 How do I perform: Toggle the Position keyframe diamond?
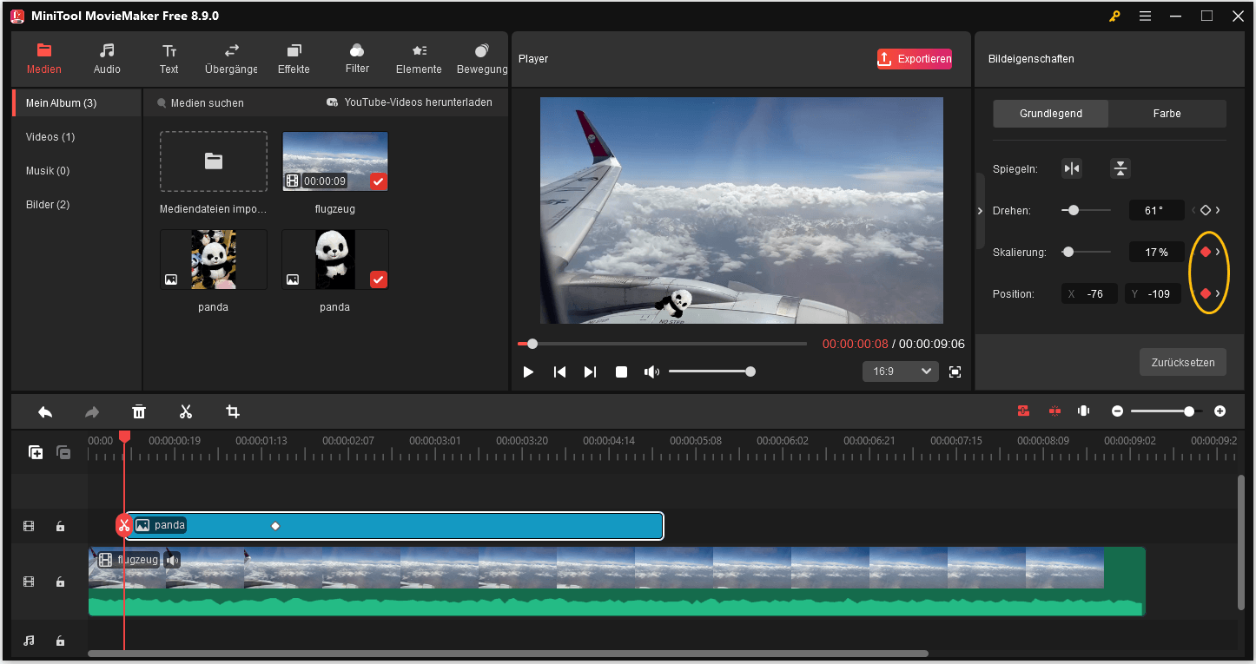pyautogui.click(x=1205, y=293)
